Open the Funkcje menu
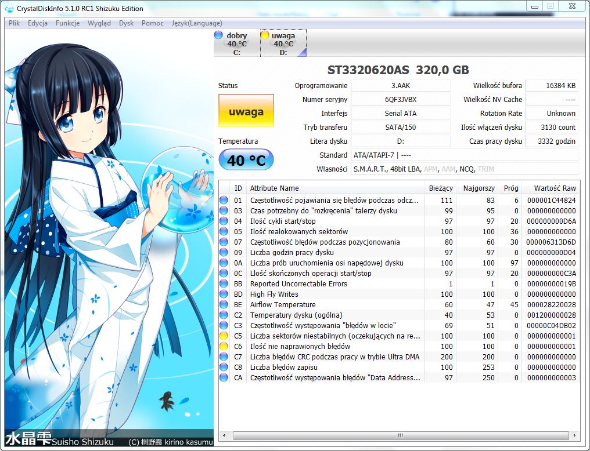Image resolution: width=590 pixels, height=451 pixels. [x=68, y=23]
